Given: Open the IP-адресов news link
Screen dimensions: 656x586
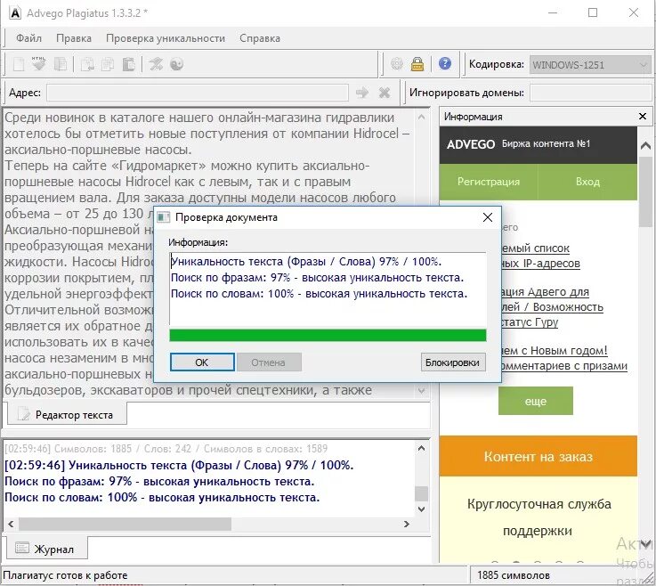Looking at the screenshot, I should pos(540,264).
